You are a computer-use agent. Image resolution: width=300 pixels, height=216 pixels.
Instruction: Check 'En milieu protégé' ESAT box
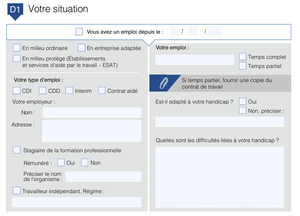(x=17, y=58)
